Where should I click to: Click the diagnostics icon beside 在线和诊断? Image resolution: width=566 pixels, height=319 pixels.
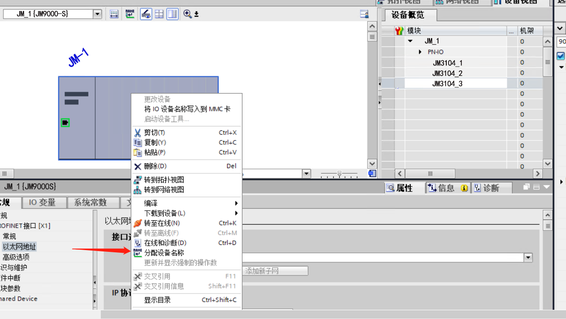138,243
